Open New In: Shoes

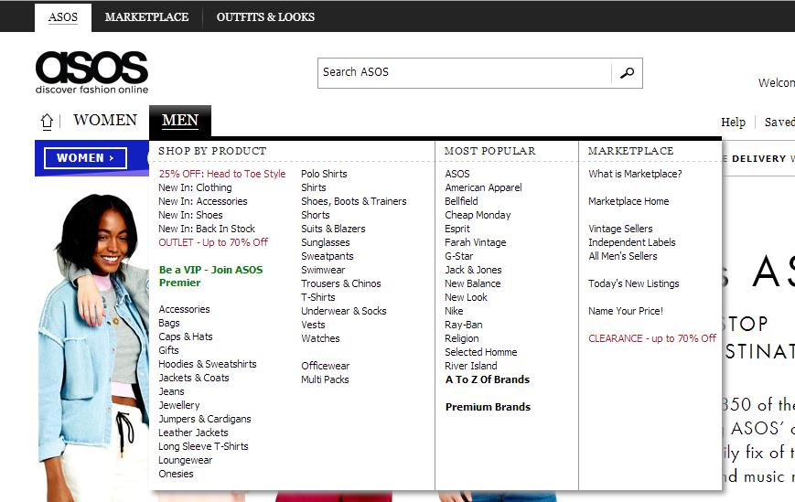(x=190, y=215)
